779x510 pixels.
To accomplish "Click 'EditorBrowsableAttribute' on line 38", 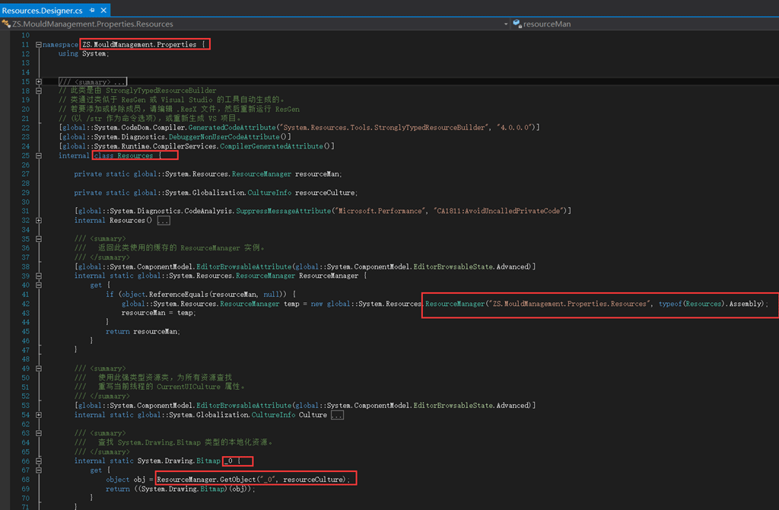I will (243, 267).
